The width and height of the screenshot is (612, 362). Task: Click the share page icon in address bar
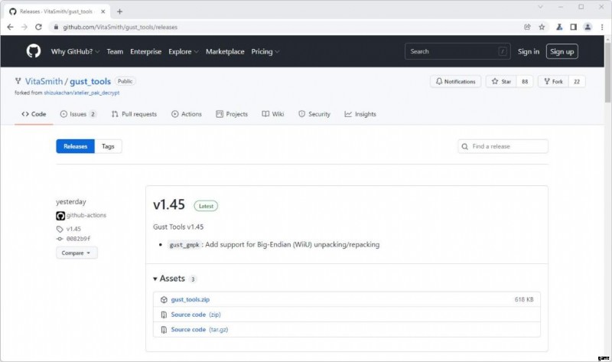pyautogui.click(x=527, y=27)
